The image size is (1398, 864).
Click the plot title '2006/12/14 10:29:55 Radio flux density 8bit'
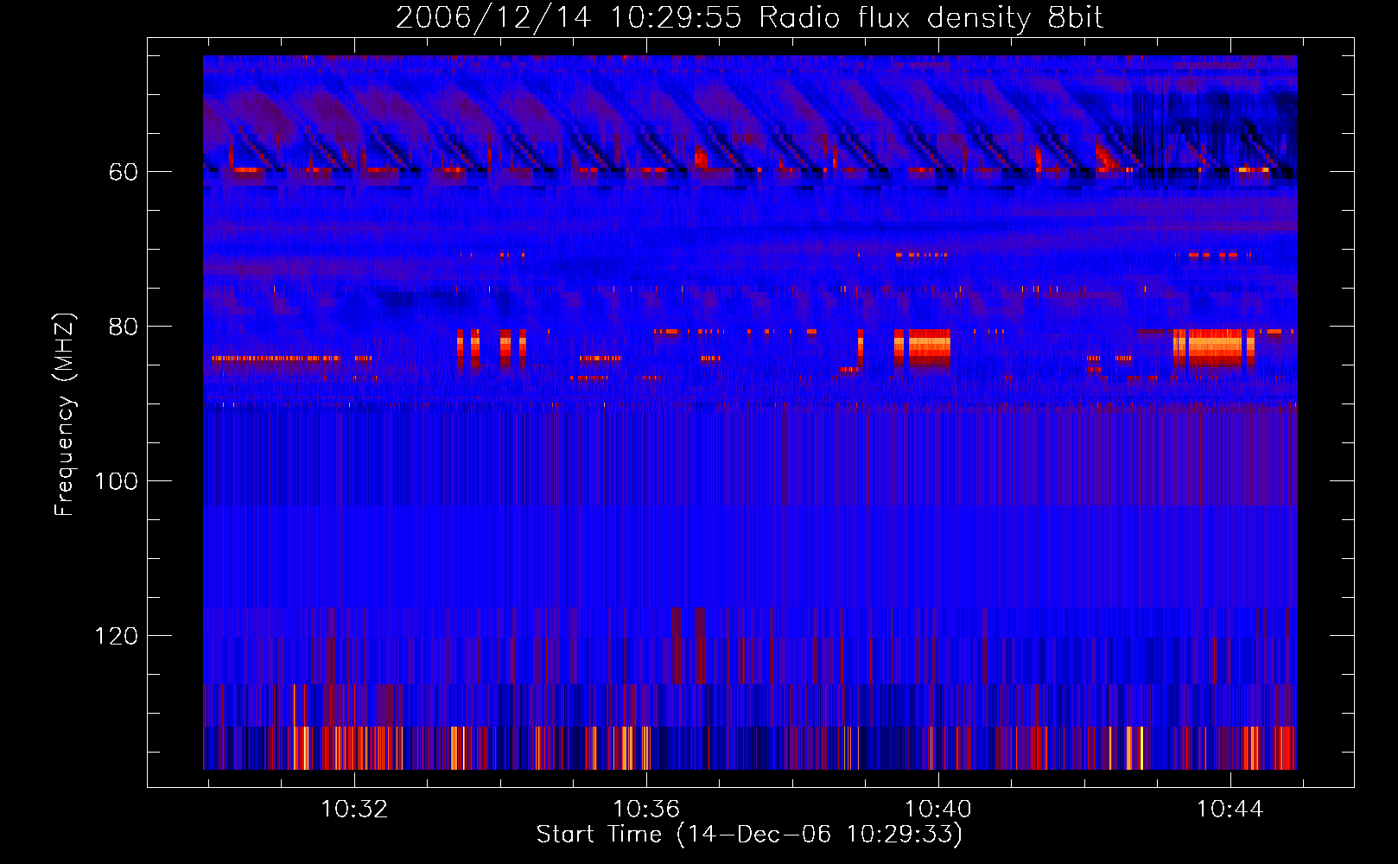click(x=749, y=18)
